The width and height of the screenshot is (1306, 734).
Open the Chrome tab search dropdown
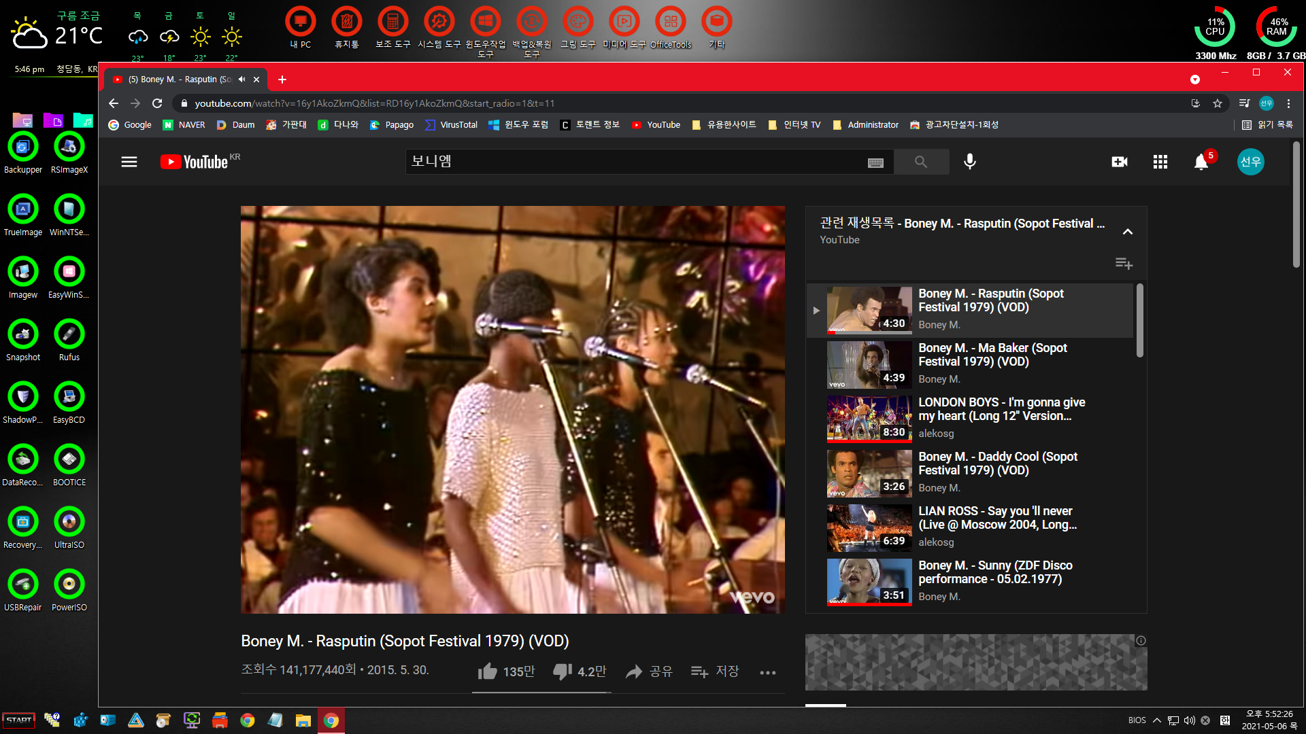click(x=1195, y=80)
